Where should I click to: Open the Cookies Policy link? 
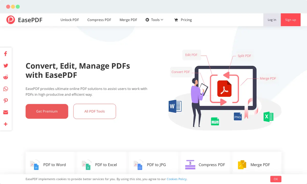(x=177, y=179)
